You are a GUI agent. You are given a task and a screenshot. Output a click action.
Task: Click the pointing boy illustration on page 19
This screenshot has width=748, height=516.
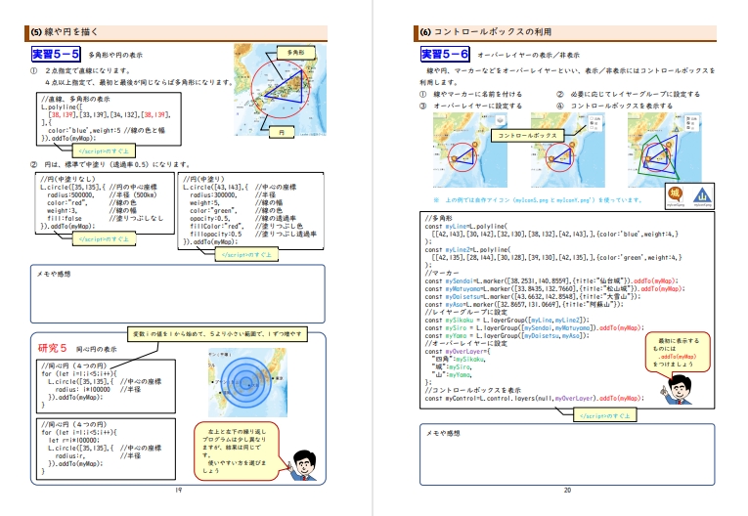(303, 464)
